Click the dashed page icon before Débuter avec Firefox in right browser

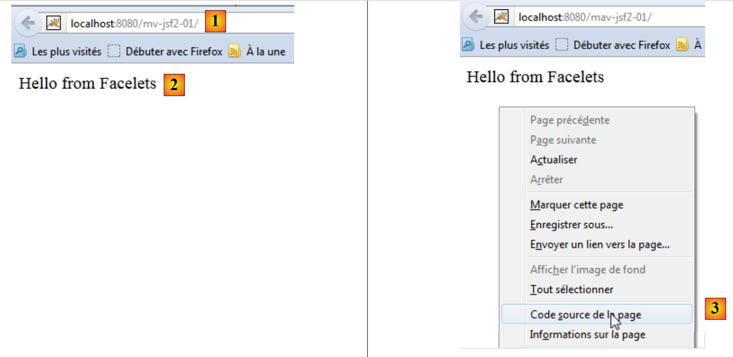561,45
